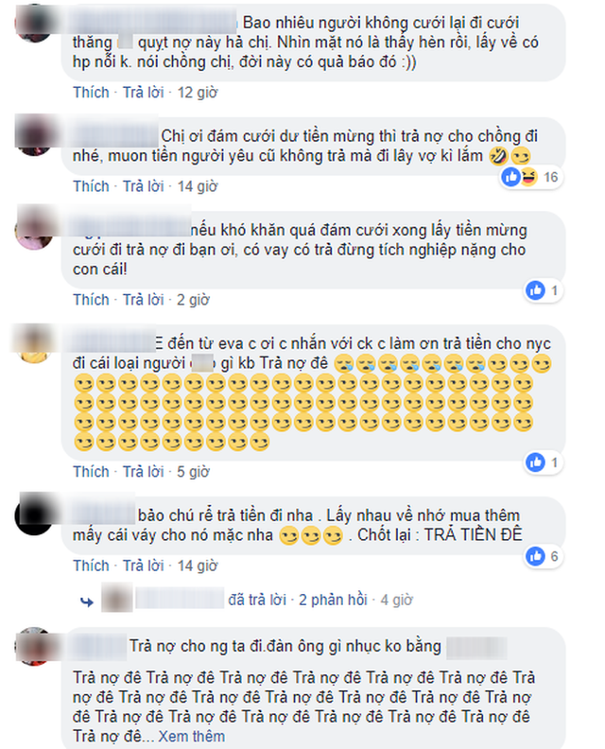
Task: Open the black avatar of 'bảo chú rể' commenter
Action: pos(34,514)
